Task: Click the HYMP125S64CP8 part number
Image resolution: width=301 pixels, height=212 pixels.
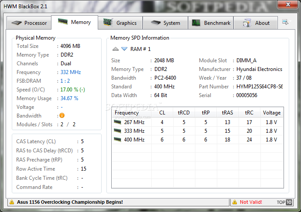Action: click(260, 87)
